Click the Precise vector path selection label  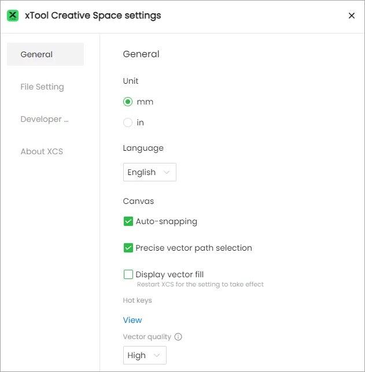194,248
